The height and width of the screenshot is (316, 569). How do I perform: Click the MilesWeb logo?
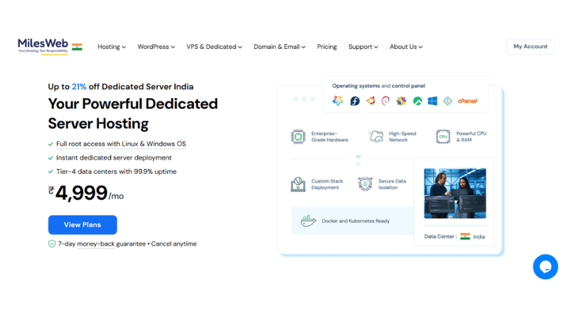43,45
